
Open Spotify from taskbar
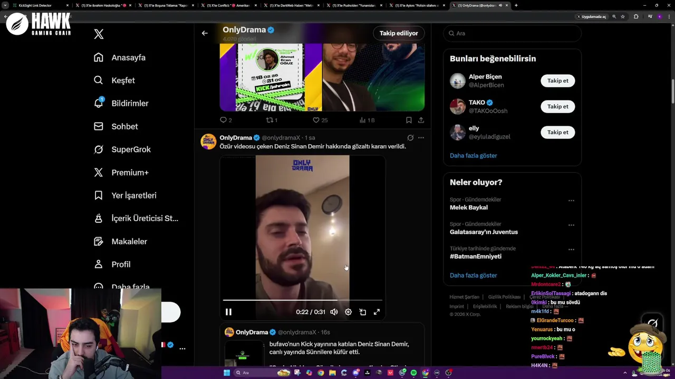point(413,373)
